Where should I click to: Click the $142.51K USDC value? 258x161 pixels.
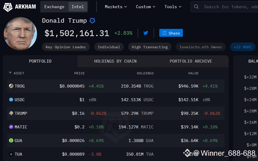[188, 100]
